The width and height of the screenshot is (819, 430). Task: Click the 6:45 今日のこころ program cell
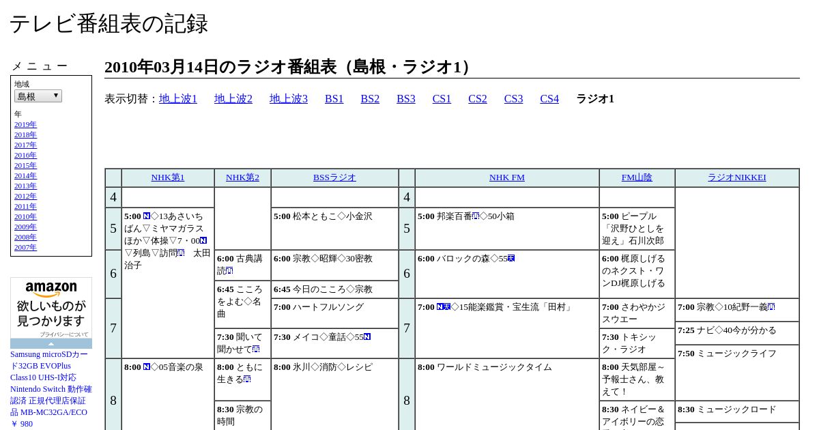(334, 289)
